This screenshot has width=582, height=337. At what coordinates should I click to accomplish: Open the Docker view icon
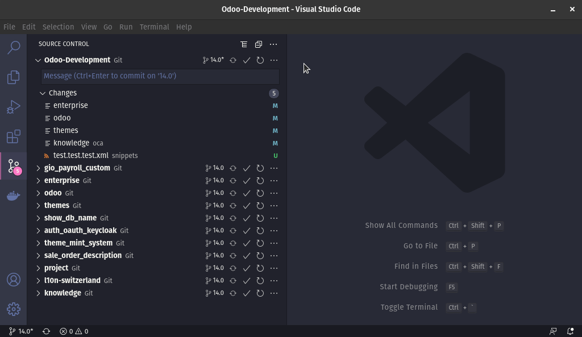click(14, 196)
